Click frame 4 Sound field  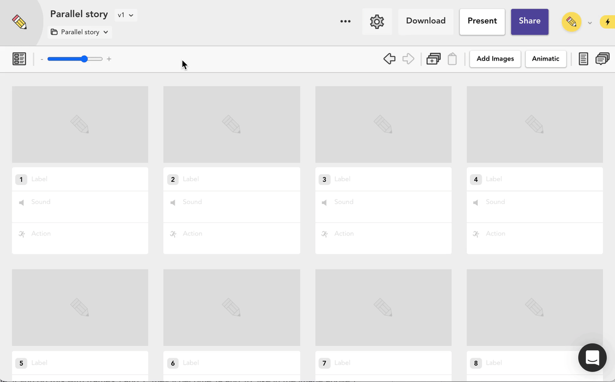[x=534, y=207]
